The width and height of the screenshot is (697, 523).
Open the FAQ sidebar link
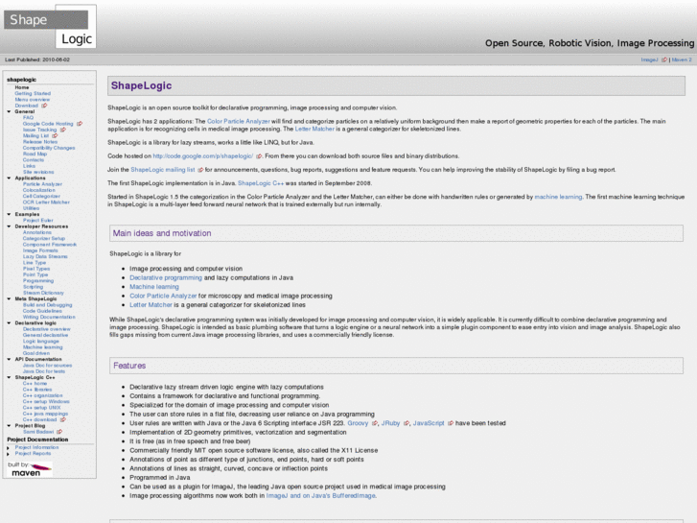point(28,117)
